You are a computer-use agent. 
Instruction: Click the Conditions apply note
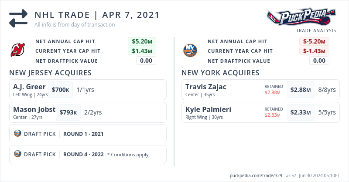pos(128,155)
